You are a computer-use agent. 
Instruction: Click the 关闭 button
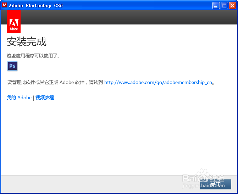(x=216, y=184)
